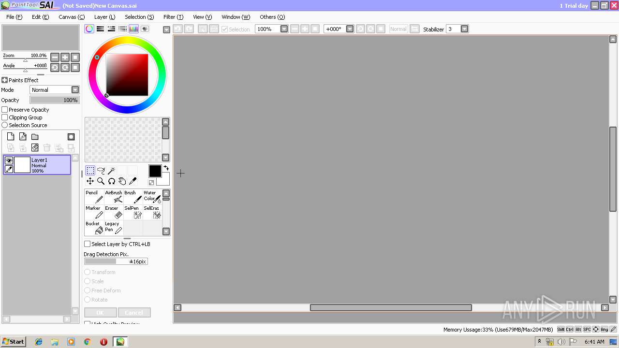Toggle the RGB slider panel
Image resolution: width=619 pixels, height=348 pixels.
tap(101, 29)
